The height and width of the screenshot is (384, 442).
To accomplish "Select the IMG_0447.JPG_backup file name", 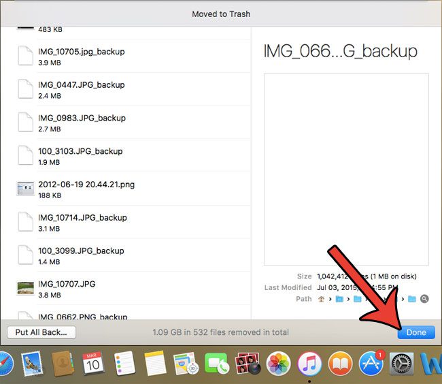I will click(x=82, y=85).
